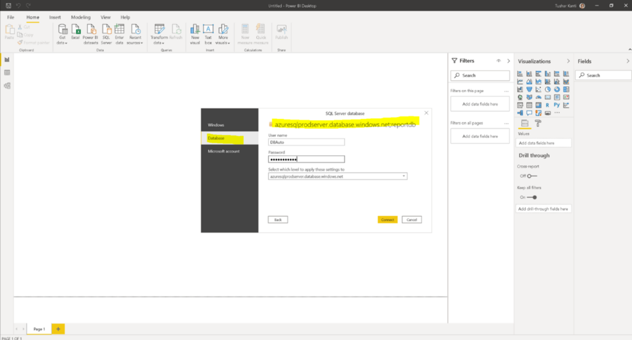632x340 pixels.
Task: Select Database authentication in dialog
Action: coord(230,138)
